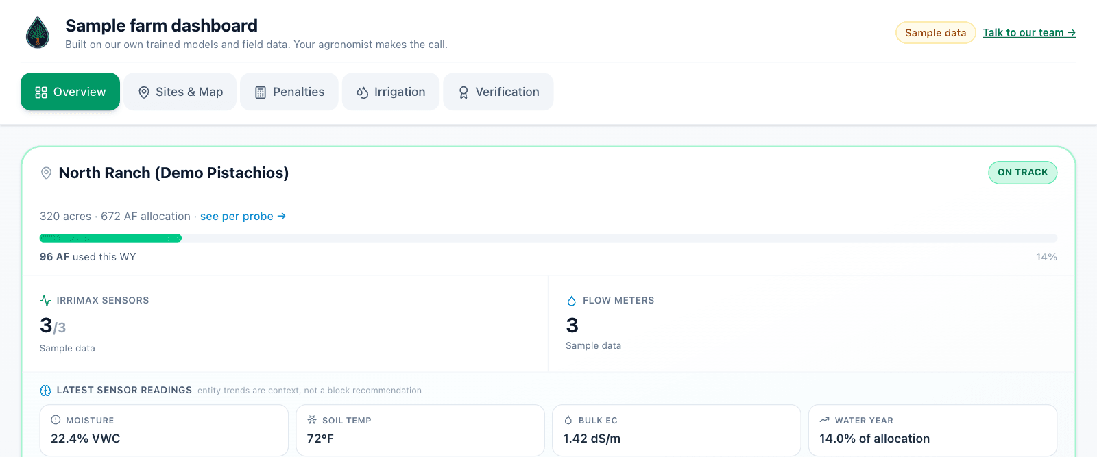Click the North Ranch (Demo Pistachios) heading
The image size is (1097, 457).
(173, 173)
